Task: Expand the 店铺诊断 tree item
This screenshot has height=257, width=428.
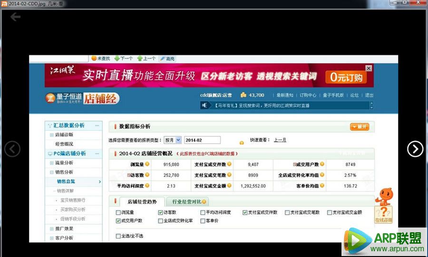Action: [x=51, y=135]
